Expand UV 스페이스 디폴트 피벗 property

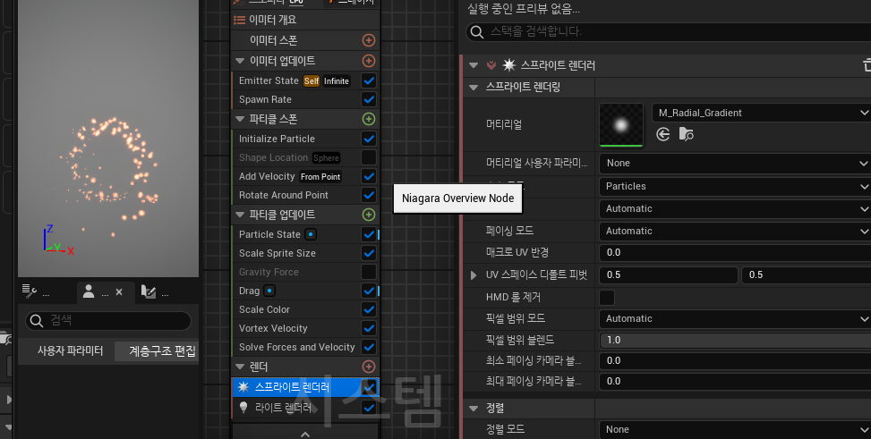pos(474,274)
